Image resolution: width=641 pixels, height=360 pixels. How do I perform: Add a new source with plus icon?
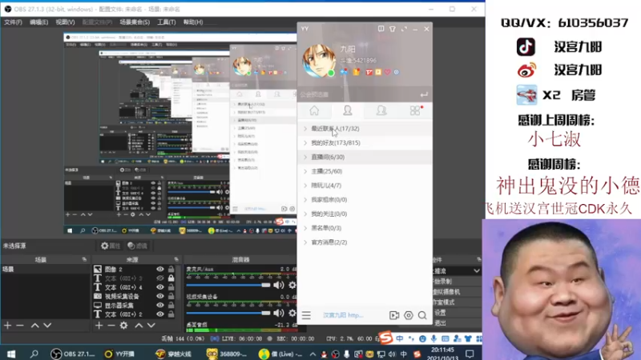99,326
